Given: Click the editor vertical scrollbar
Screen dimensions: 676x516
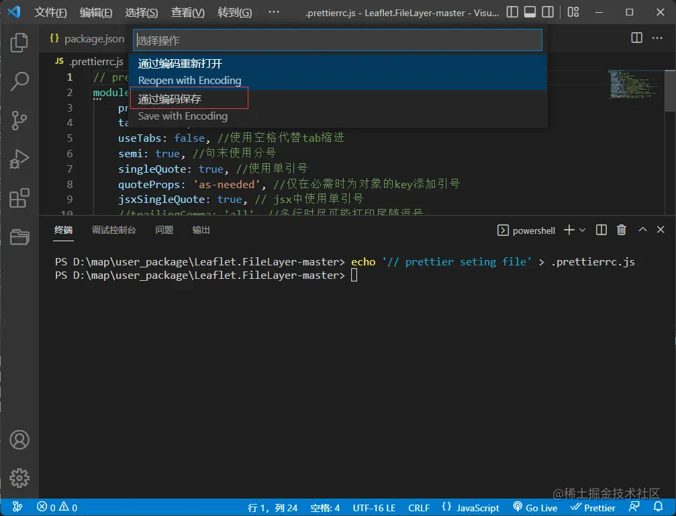Looking at the screenshot, I should 670,91.
